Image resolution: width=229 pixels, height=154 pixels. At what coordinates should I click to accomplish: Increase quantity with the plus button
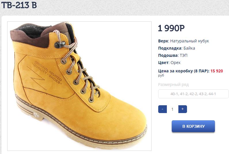(x=183, y=109)
